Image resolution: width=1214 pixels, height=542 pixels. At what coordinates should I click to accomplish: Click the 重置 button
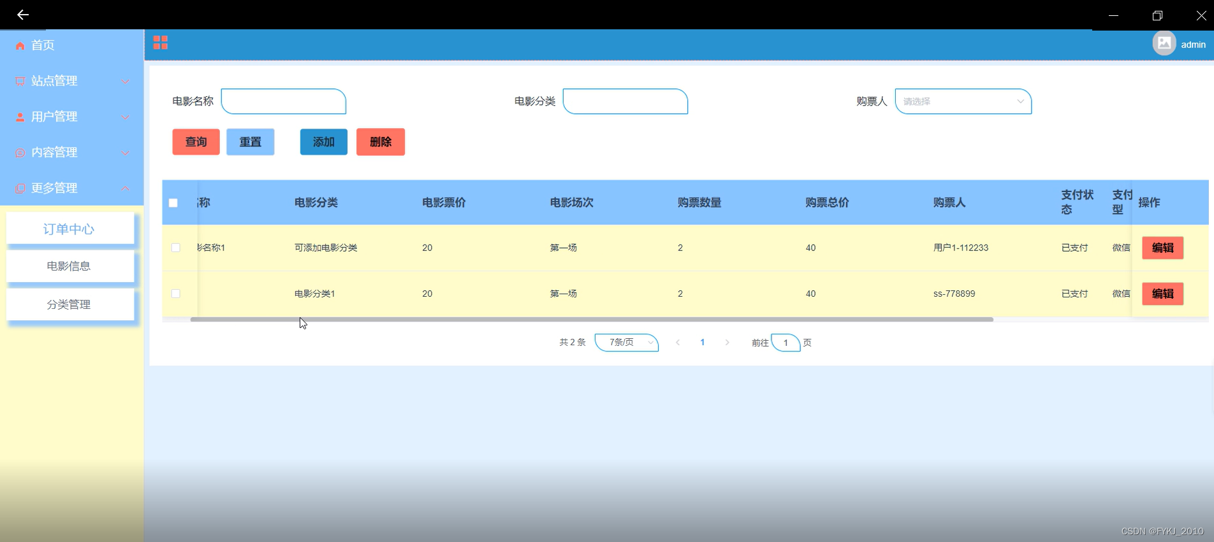pos(251,142)
